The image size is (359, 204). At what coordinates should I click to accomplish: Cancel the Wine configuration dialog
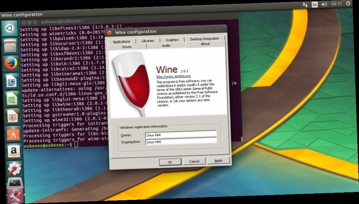click(194, 161)
